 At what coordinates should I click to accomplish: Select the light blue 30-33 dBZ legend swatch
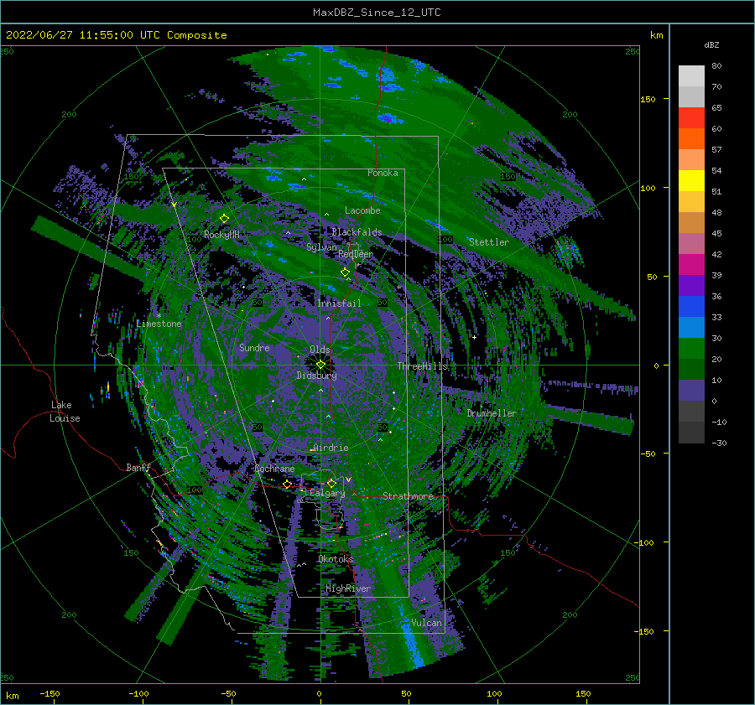click(x=691, y=327)
